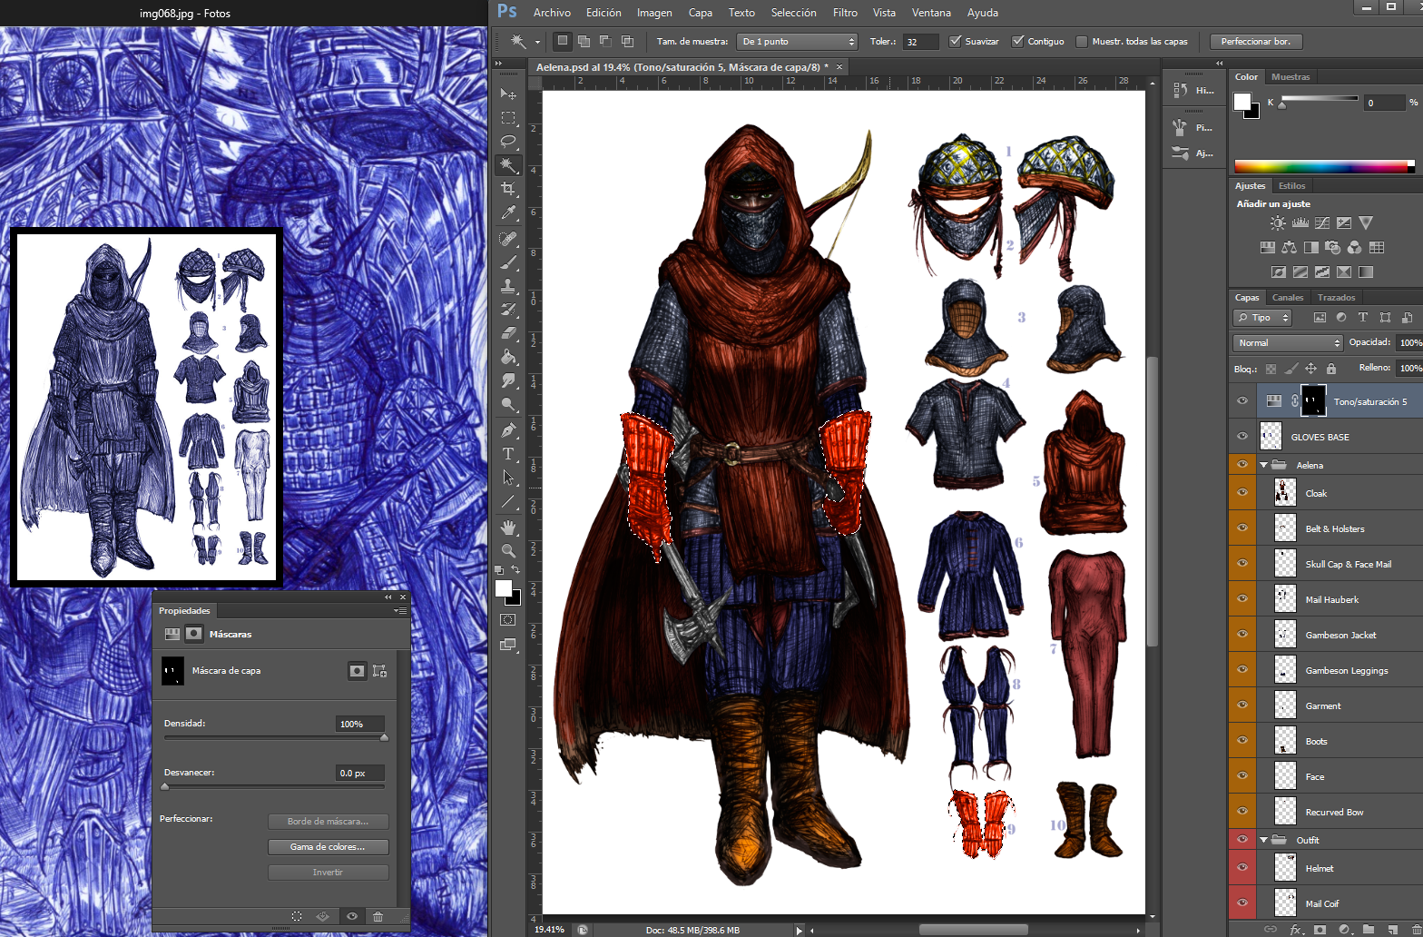Viewport: 1423px width, 937px height.
Task: Switch to the Estilos tab
Action: point(1291,185)
